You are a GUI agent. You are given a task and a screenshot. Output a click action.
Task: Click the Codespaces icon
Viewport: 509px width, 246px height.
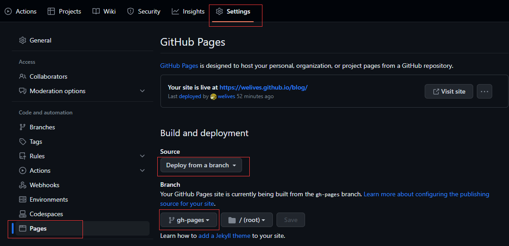pos(22,214)
